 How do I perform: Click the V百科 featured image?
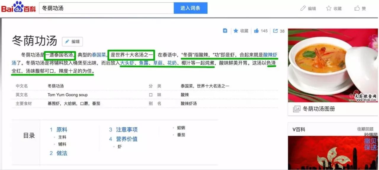(333, 153)
